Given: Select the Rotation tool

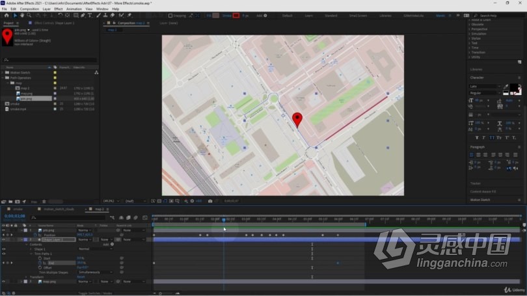Looking at the screenshot, I should pos(60,16).
